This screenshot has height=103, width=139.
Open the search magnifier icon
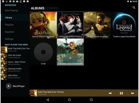click(x=134, y=8)
